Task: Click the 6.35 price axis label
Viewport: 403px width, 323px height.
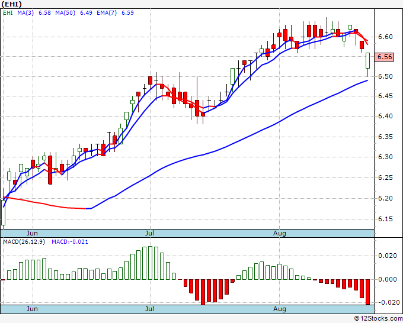Action: pyautogui.click(x=385, y=137)
